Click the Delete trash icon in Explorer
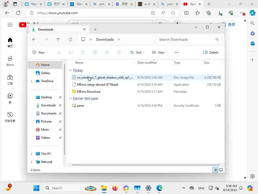This screenshot has width=258, height=194. click(119, 53)
